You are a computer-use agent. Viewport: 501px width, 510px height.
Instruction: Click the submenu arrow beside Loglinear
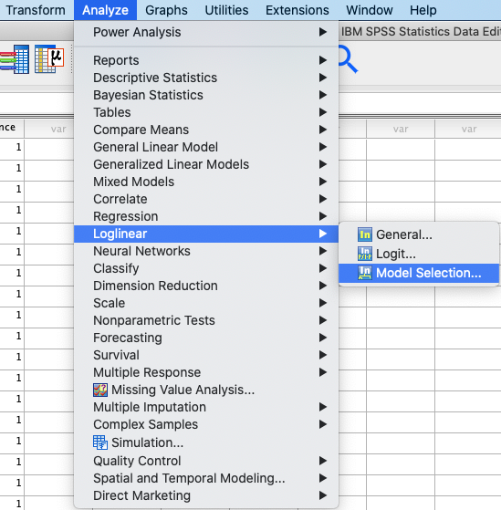pos(323,234)
